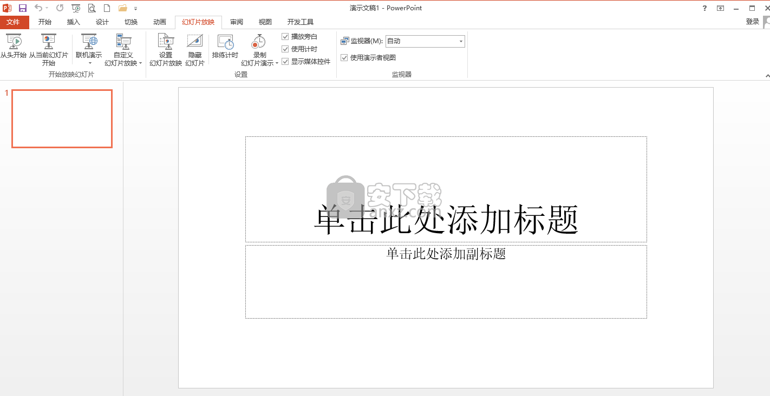Click the 监视器 monitor icon
The width and height of the screenshot is (770, 396).
345,41
